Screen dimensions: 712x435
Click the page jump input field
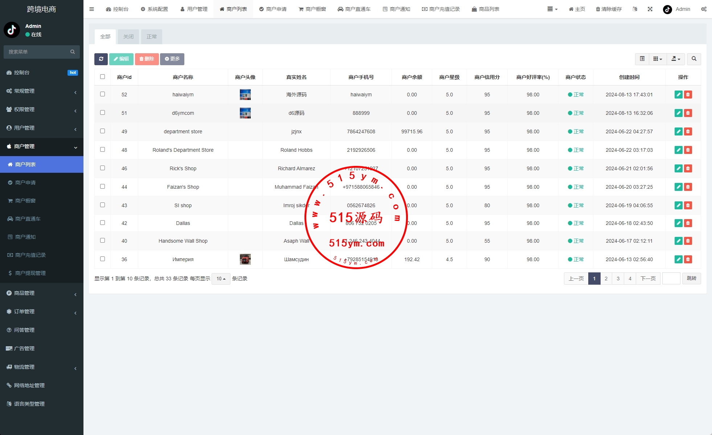(x=671, y=279)
